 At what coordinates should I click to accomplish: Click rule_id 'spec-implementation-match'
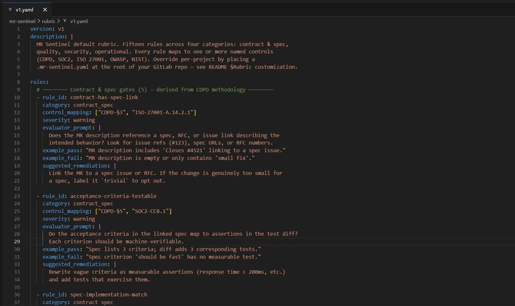tap(109, 295)
